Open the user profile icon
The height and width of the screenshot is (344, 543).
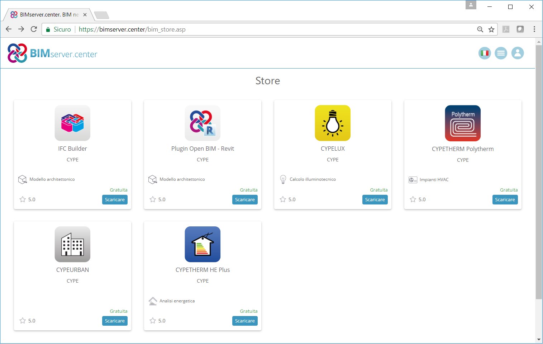518,53
